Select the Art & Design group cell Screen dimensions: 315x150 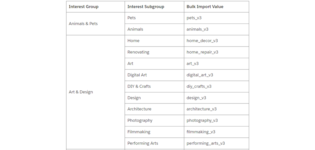(x=81, y=92)
